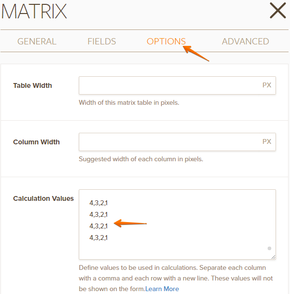Image resolution: width=290 pixels, height=294 pixels.
Task: Click the Table Width label
Action: [x=32, y=85]
